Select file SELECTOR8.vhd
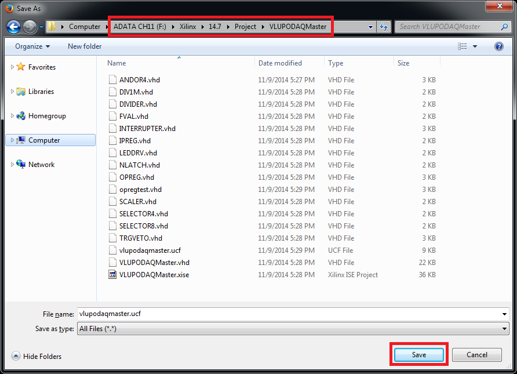This screenshot has height=374, width=517. coord(143,226)
